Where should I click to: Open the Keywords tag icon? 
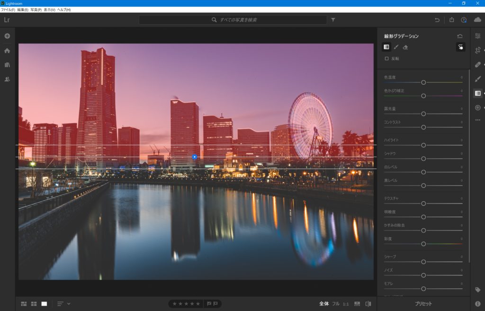pyautogui.click(x=477, y=290)
